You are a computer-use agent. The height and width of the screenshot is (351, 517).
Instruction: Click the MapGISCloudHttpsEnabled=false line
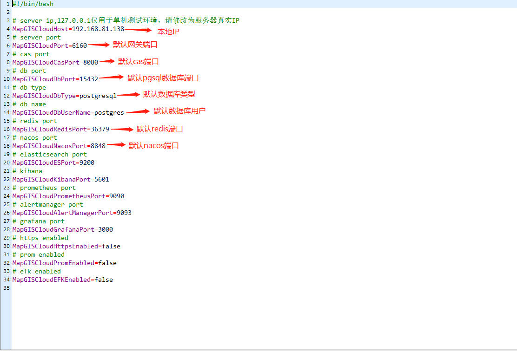(x=66, y=246)
